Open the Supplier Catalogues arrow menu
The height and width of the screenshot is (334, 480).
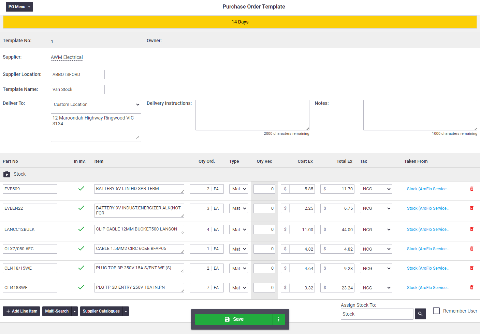(126, 311)
